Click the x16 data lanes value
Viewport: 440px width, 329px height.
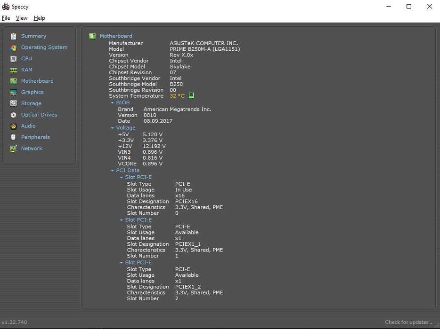pyautogui.click(x=180, y=196)
